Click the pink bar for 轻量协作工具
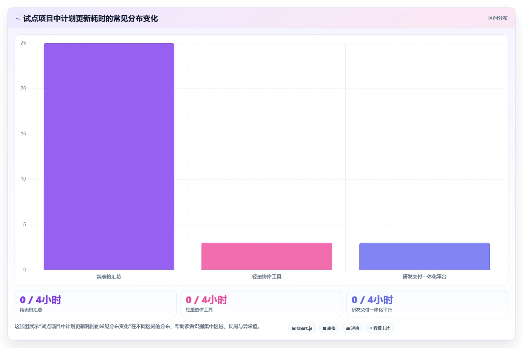Image resolution: width=523 pixels, height=348 pixels. pos(267,256)
